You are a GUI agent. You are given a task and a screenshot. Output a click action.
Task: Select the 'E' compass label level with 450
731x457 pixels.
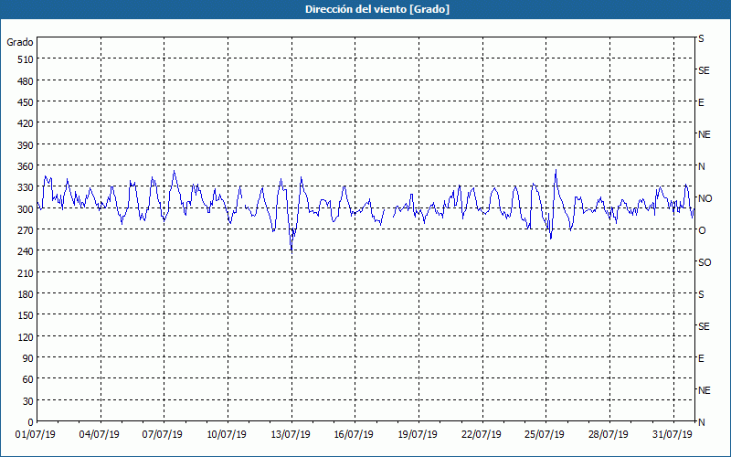(x=701, y=102)
